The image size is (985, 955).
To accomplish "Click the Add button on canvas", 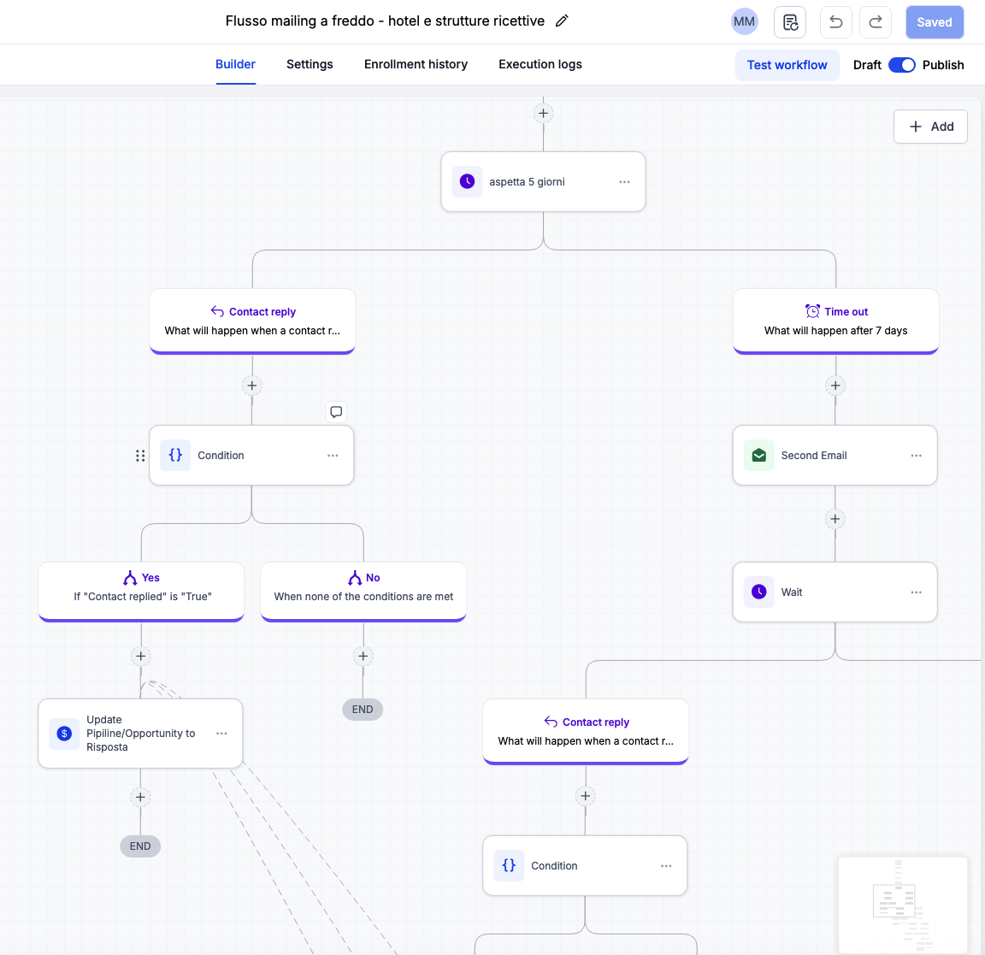I will (930, 127).
